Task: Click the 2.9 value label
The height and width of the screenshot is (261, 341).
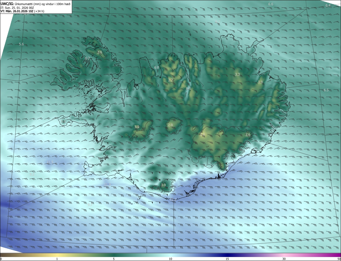Action: click(170, 125)
